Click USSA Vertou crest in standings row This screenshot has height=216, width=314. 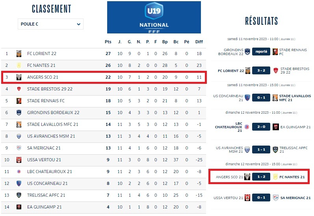[19, 160]
